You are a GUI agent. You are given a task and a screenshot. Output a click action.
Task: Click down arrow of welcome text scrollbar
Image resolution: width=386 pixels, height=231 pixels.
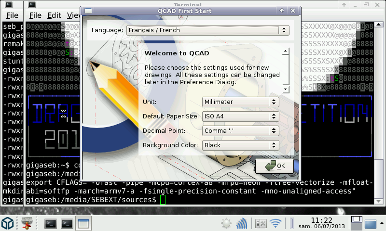click(285, 89)
